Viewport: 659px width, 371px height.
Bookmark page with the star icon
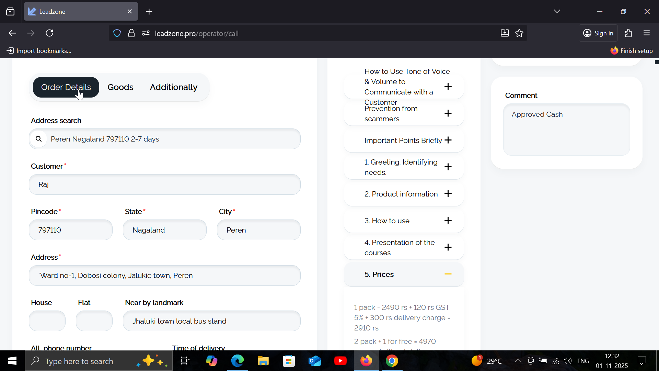point(519,33)
